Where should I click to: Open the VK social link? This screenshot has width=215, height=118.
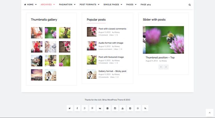pos(100,108)
